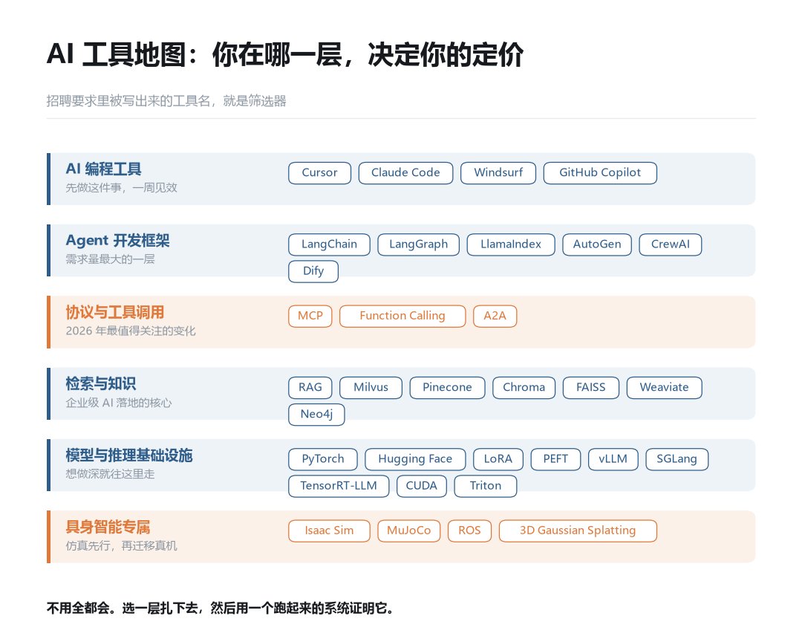This screenshot has width=802, height=639.
Task: Click the Isaac Sim tag
Action: (x=330, y=531)
